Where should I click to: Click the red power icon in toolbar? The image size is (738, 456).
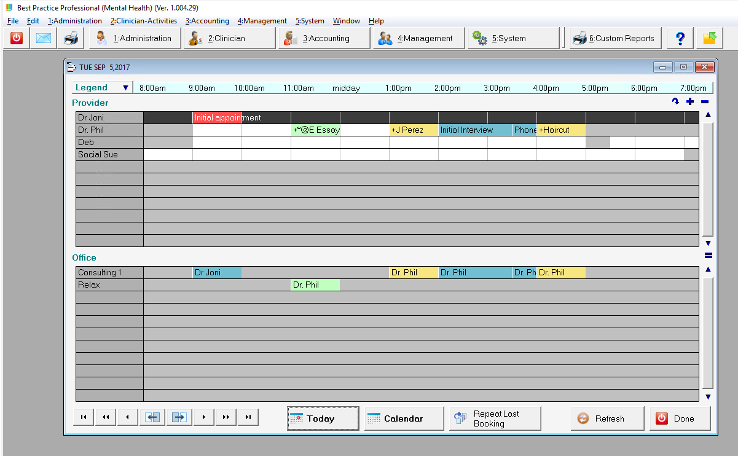(17, 38)
